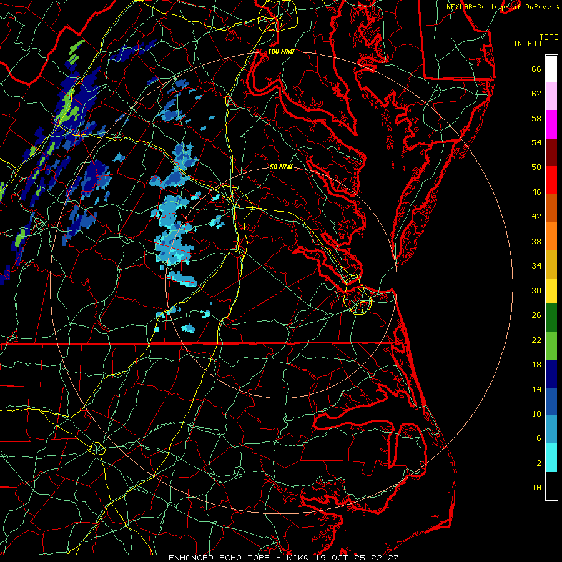Image resolution: width=562 pixels, height=562 pixels.
Task: Click the "14" legend value
Action: [536, 389]
